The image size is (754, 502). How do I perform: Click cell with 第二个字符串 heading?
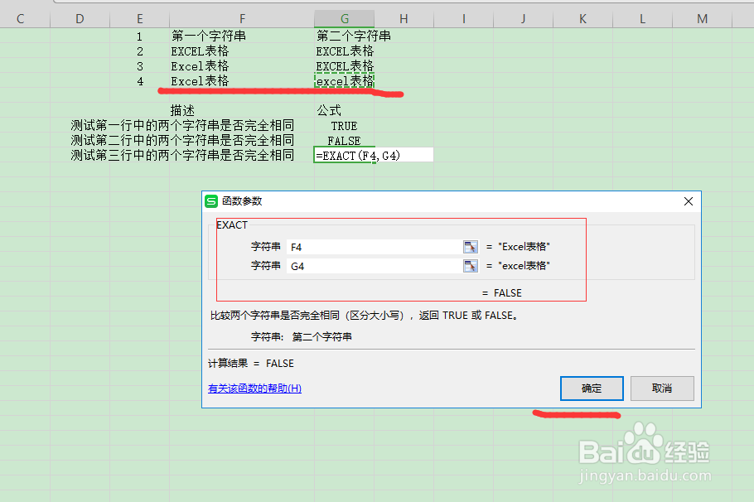[x=345, y=36]
